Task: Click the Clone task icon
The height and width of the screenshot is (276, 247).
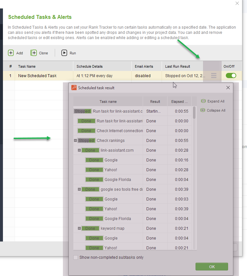Action: (34, 53)
